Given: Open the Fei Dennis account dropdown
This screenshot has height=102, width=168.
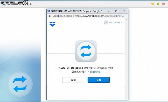Looking at the screenshot, I should (x=116, y=22).
